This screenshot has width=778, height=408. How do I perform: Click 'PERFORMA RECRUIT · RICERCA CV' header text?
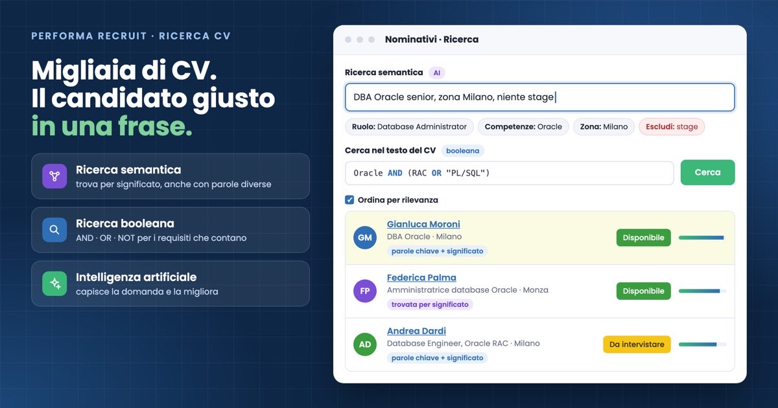[130, 36]
